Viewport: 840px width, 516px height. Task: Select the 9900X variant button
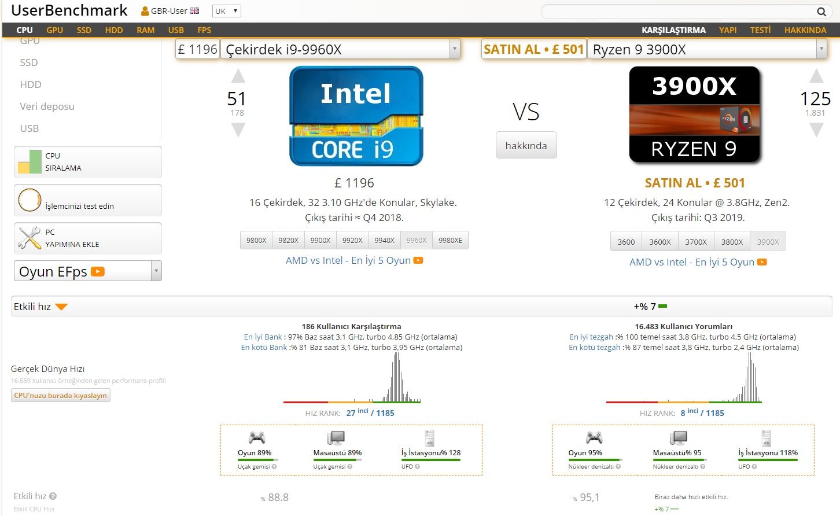(320, 240)
